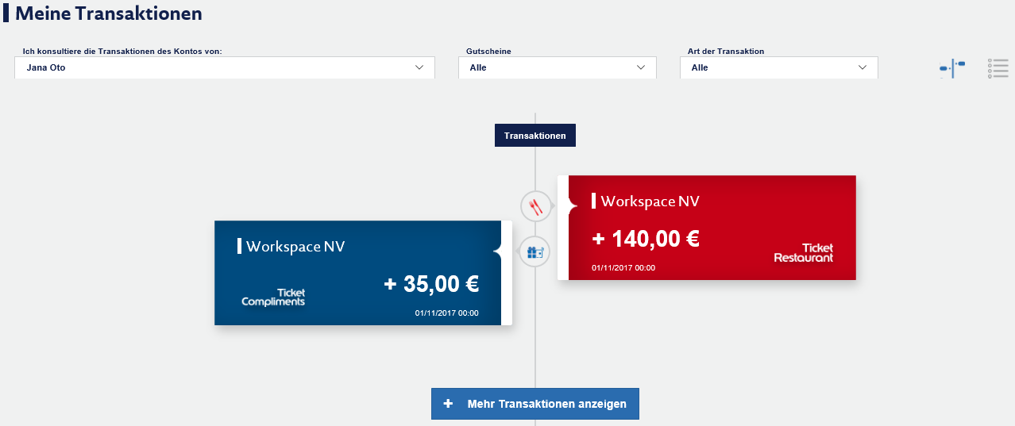
Task: Click chevron of Art der Transaktion selector
Action: point(863,67)
